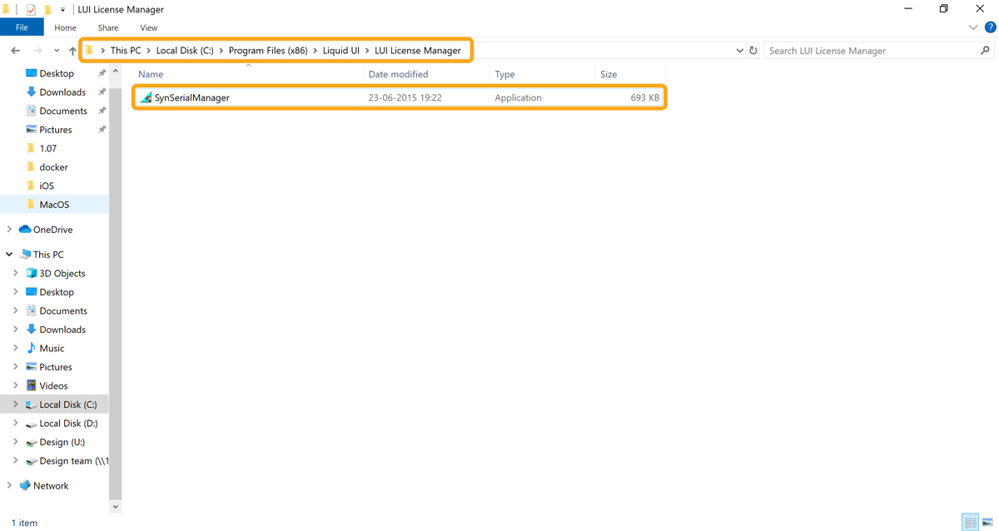
Task: Collapse the This PC node
Action: tap(9, 255)
